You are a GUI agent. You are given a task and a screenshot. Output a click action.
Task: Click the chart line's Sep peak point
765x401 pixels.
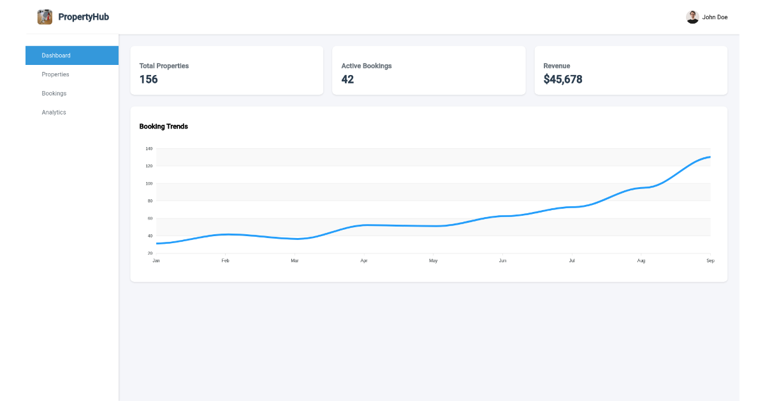click(x=710, y=157)
